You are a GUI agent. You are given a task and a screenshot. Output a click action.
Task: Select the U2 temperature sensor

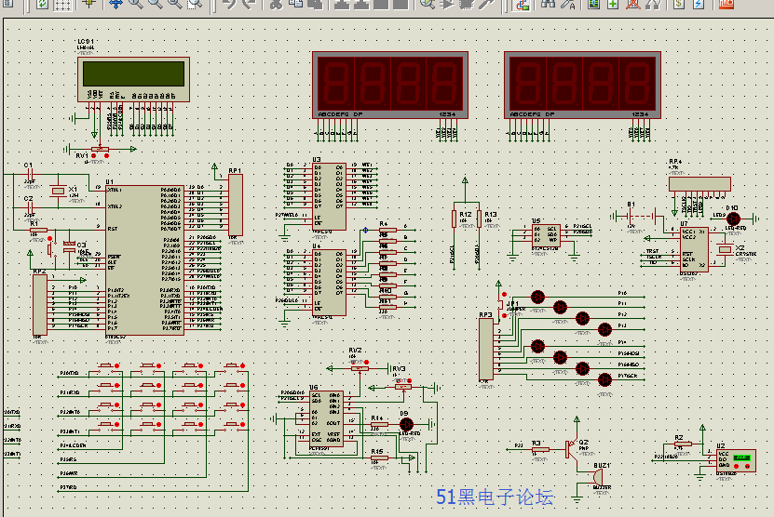[x=736, y=460]
